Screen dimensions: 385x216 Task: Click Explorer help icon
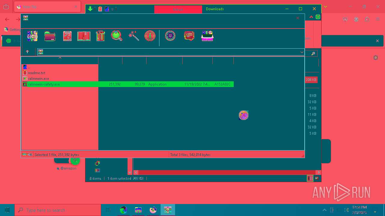318,17
